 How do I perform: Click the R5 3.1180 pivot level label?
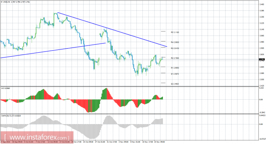pos(175,32)
